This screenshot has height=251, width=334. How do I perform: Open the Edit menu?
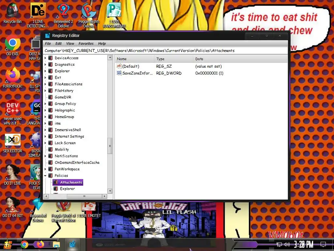[58, 43]
